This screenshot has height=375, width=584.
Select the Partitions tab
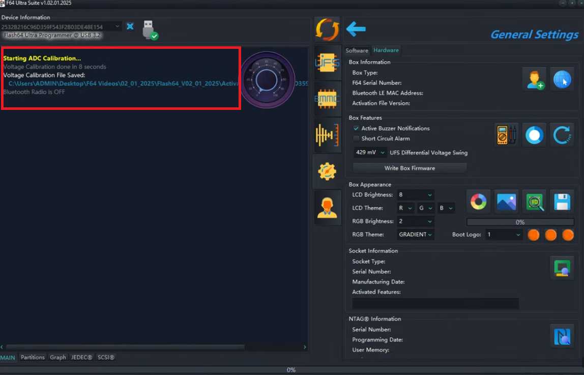tap(33, 358)
